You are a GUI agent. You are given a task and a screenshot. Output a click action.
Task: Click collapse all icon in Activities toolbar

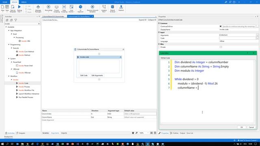11,20
